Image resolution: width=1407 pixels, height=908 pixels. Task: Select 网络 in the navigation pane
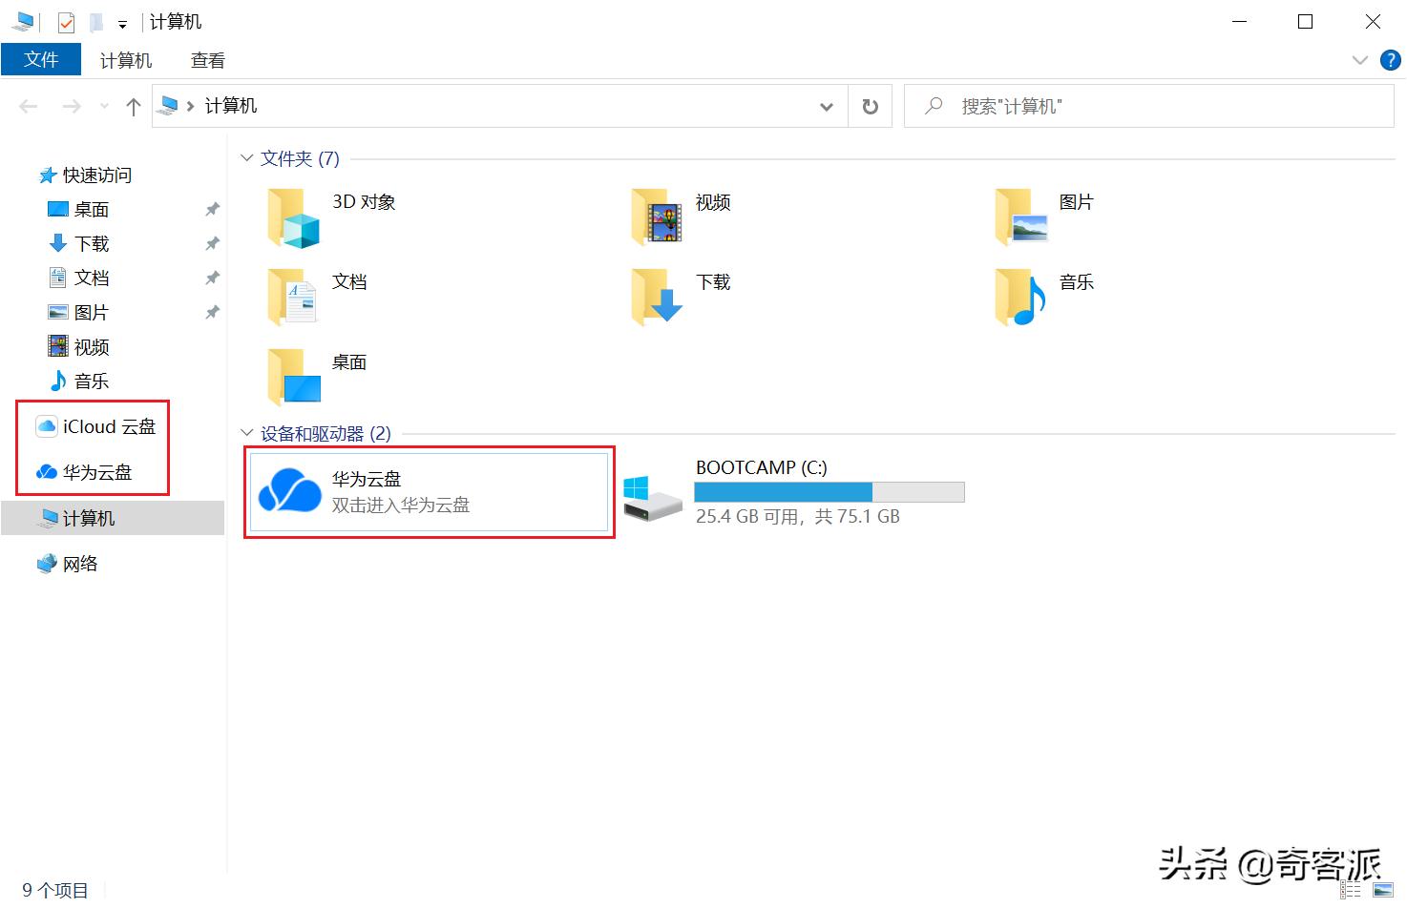[80, 565]
